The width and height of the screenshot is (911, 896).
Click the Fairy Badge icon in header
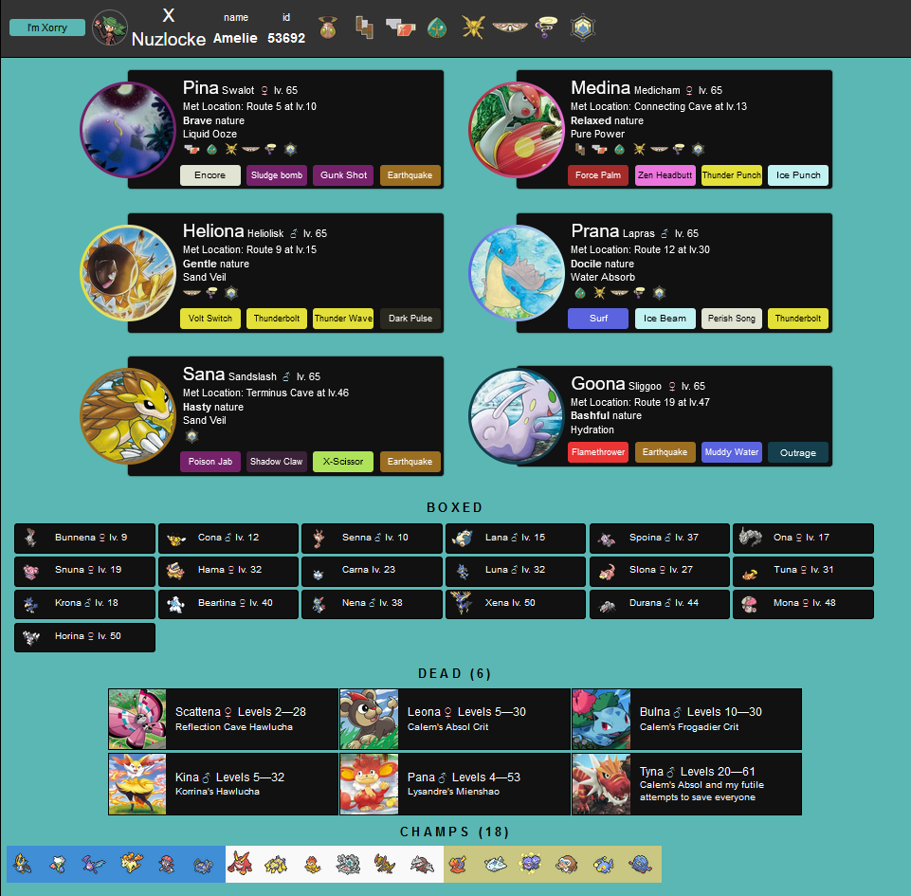pos(509,27)
